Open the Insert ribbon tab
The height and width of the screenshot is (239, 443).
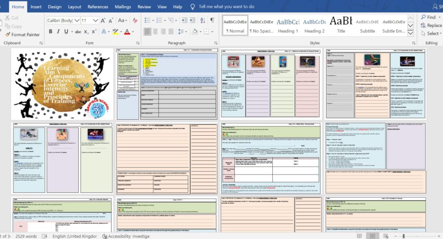click(36, 7)
